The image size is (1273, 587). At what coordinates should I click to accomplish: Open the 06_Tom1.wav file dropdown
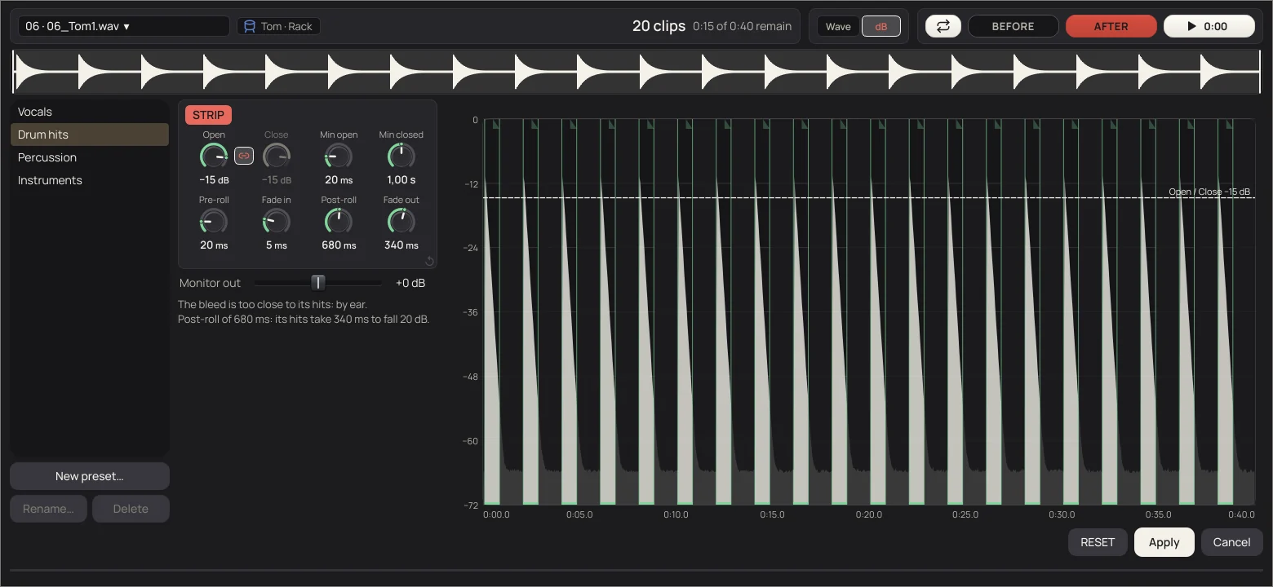[x=124, y=26]
